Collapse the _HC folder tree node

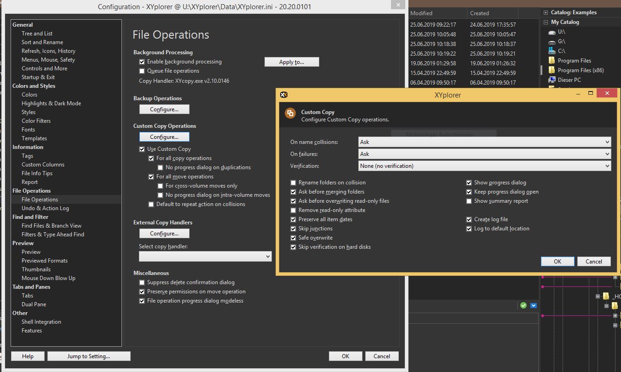(x=598, y=296)
